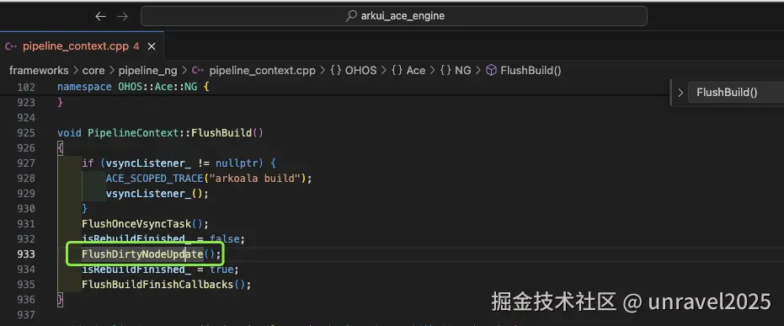Go forward with the right arrow

[122, 16]
